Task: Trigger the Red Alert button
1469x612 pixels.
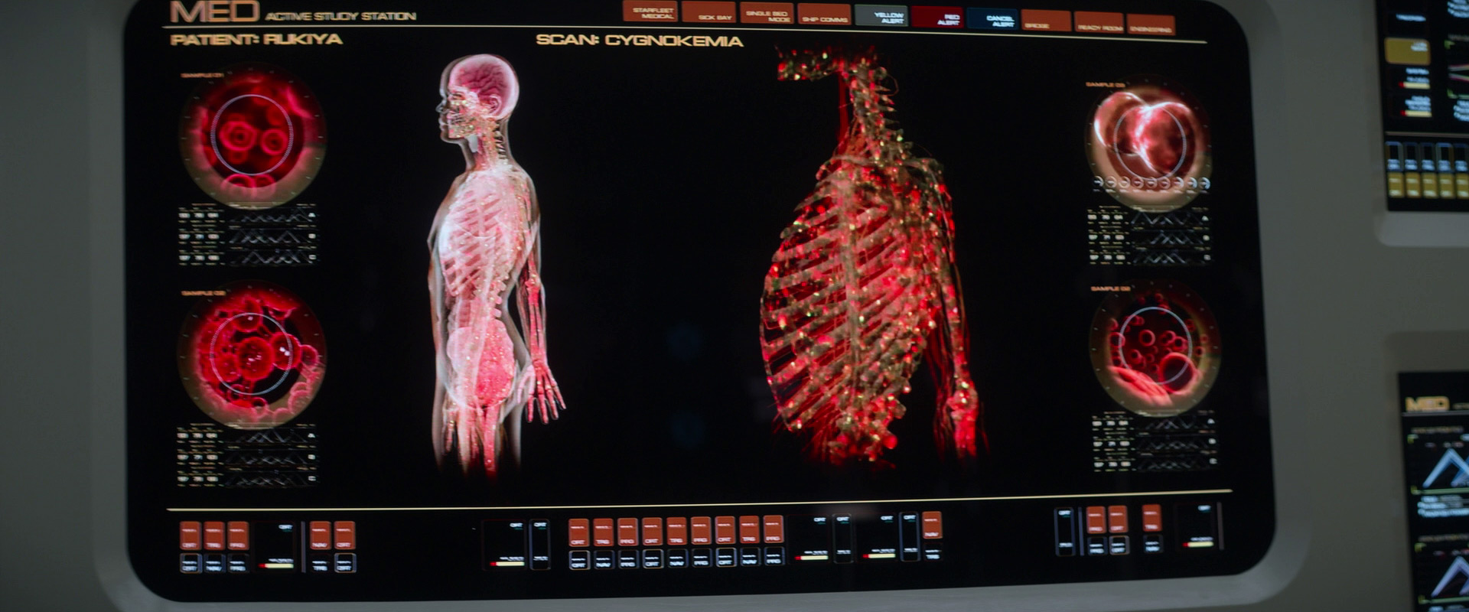Action: coord(937,18)
